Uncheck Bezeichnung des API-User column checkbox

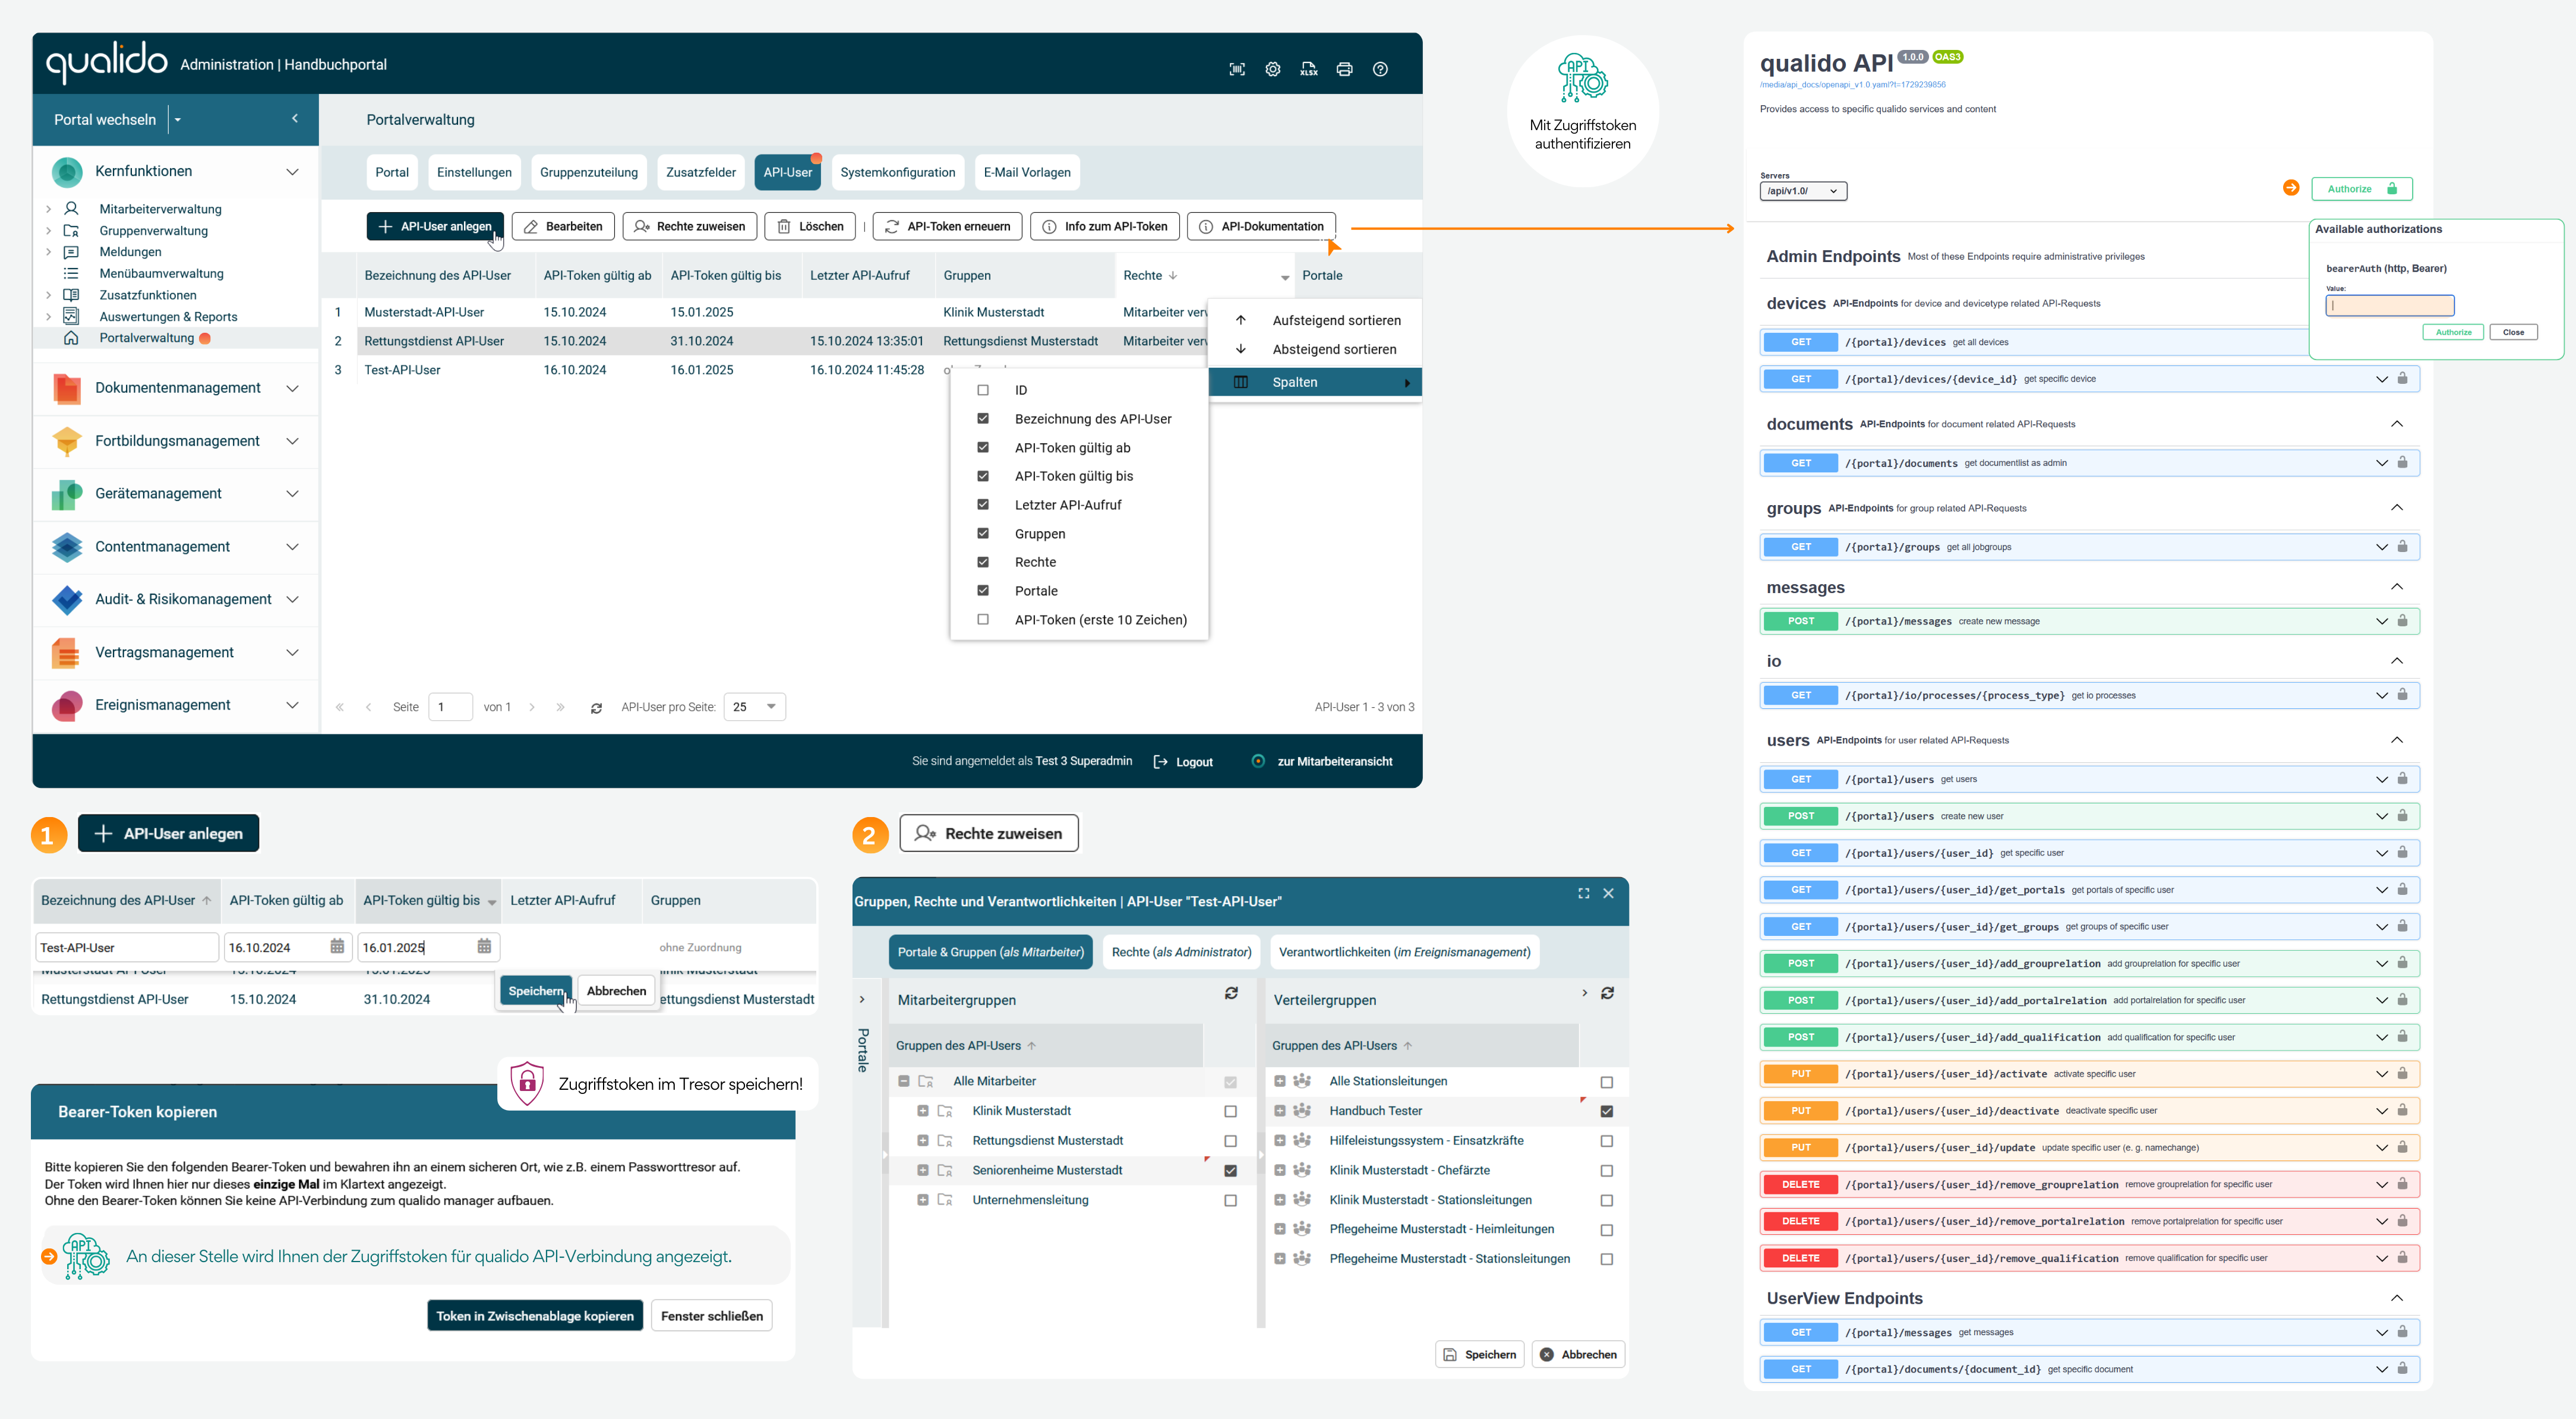pos(983,419)
